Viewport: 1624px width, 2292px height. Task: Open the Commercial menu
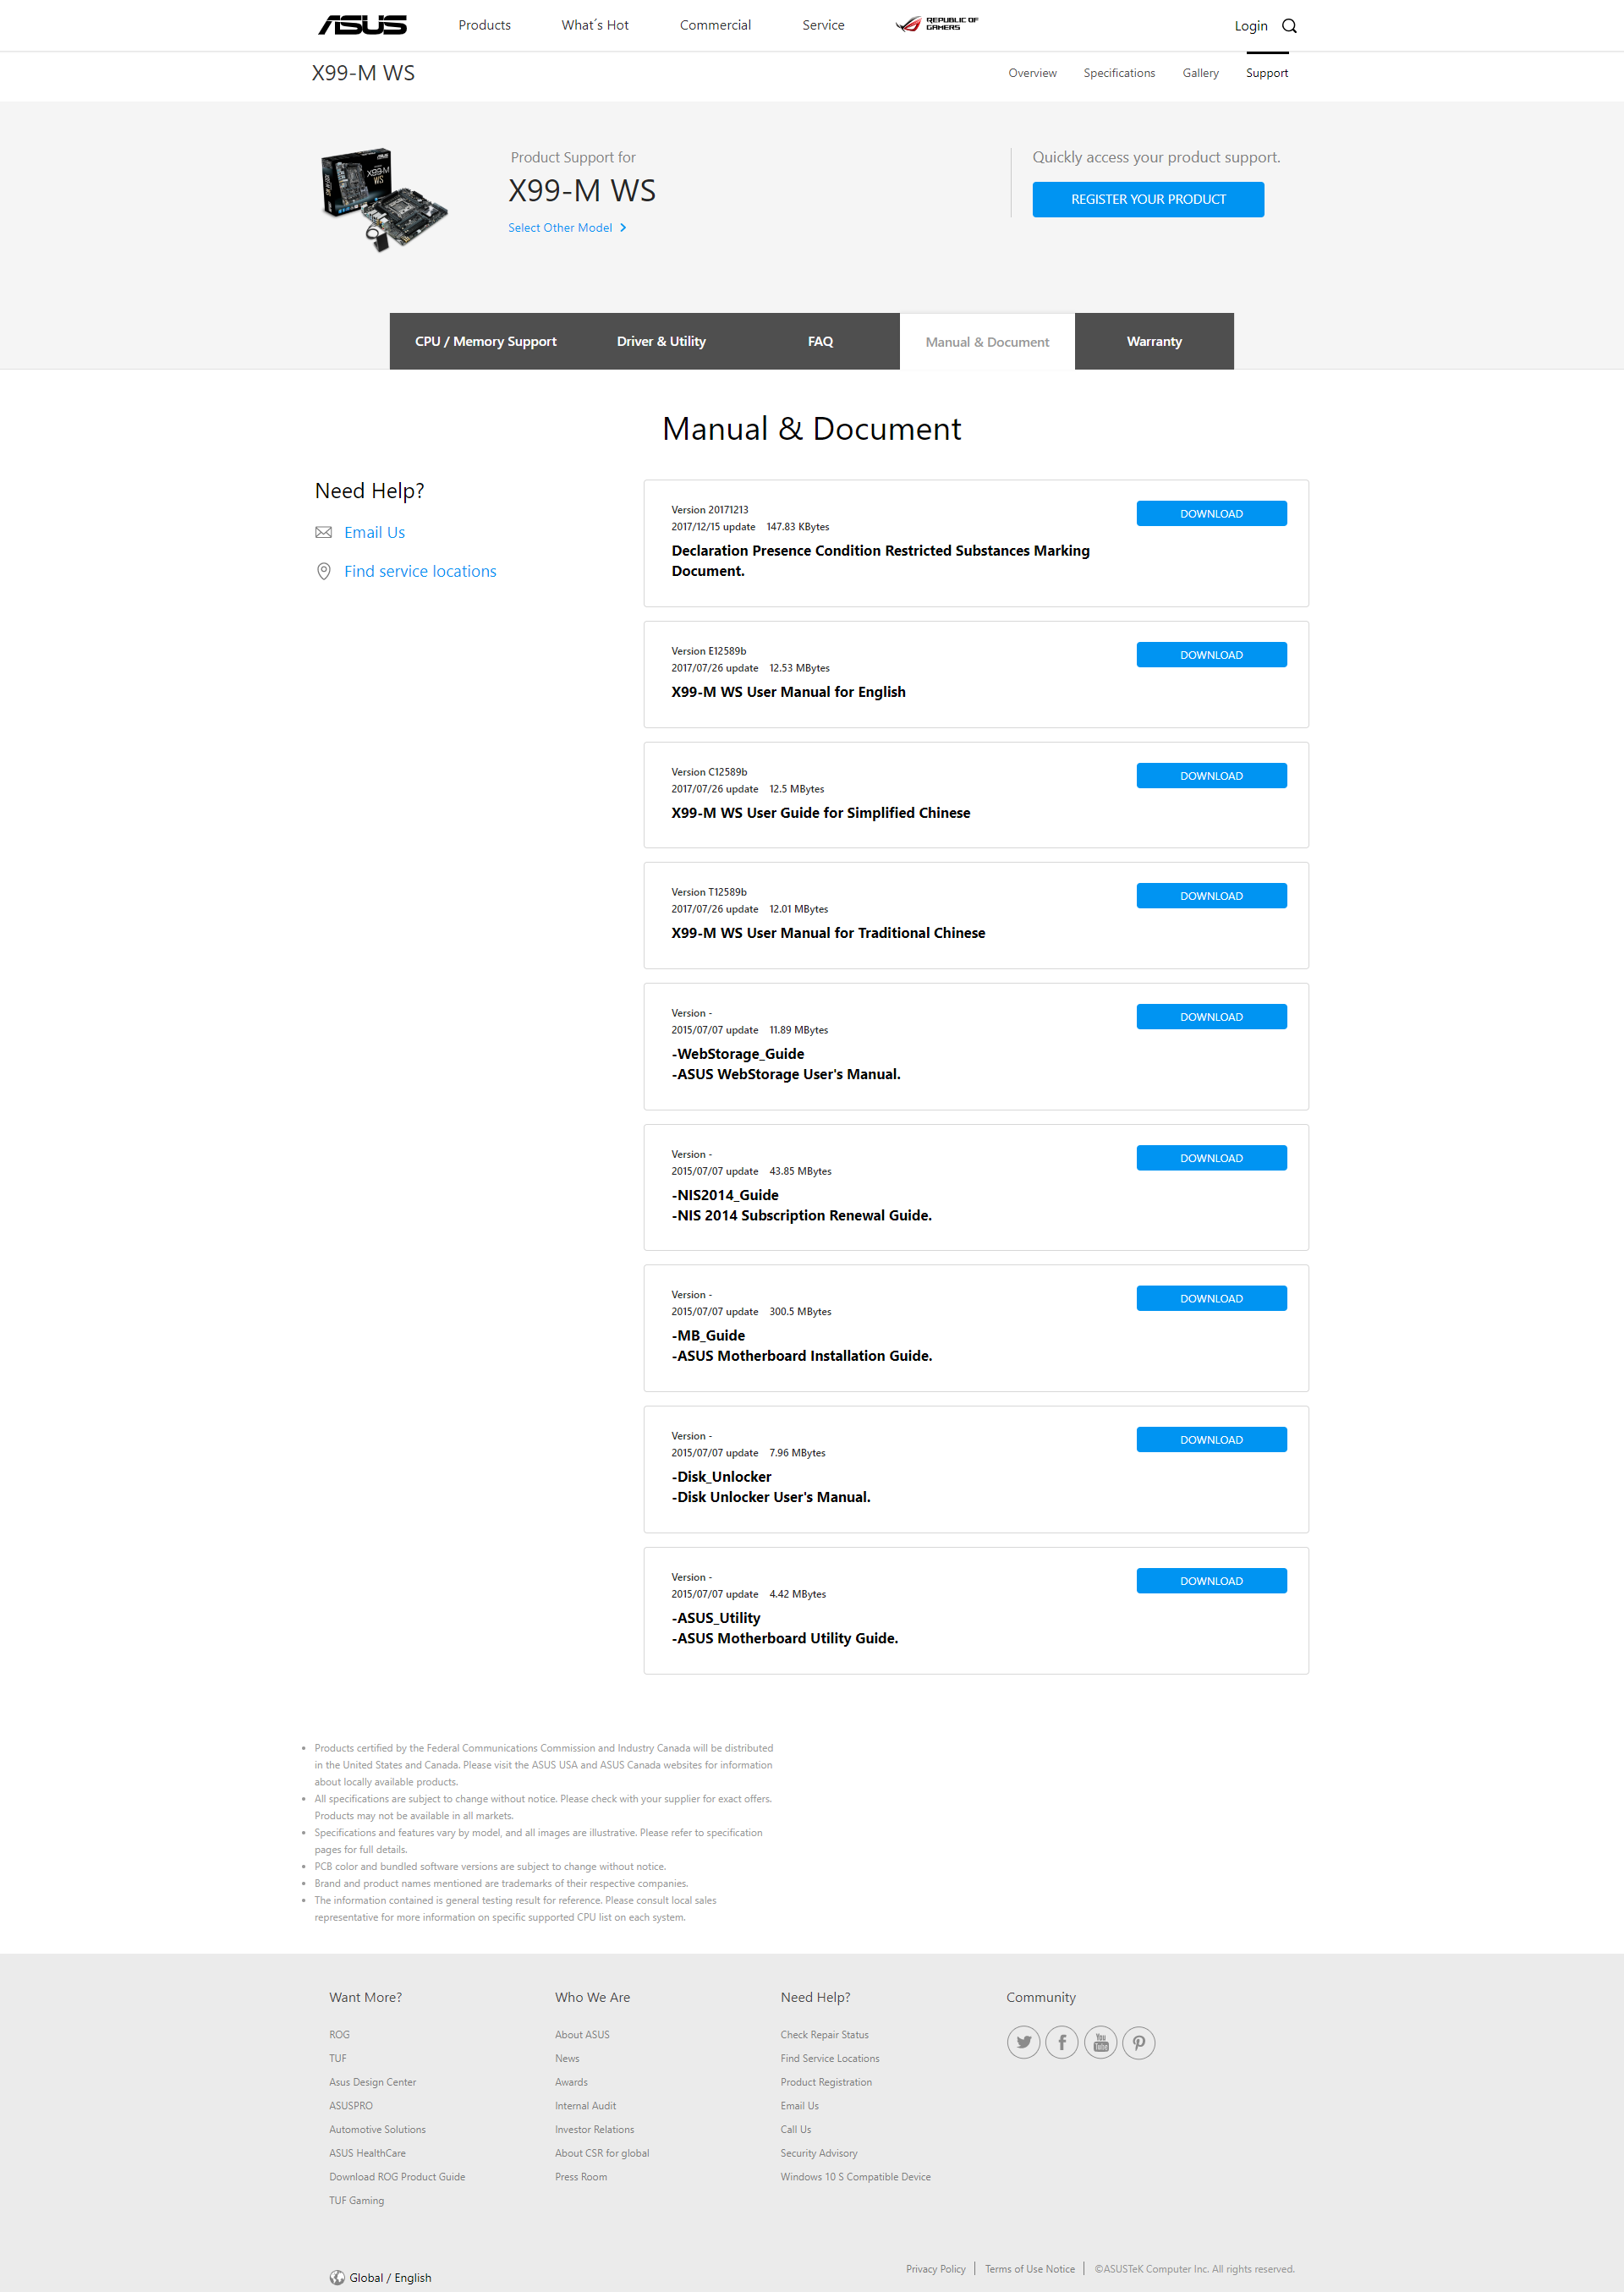(x=715, y=25)
